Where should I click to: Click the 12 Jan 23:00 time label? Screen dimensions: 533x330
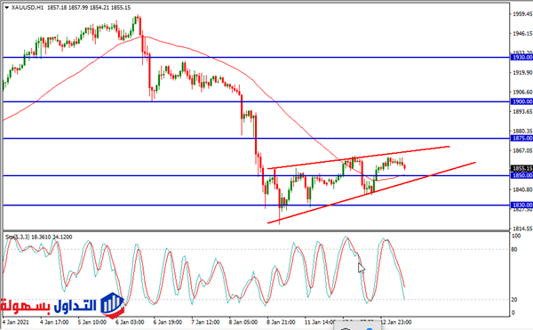pyautogui.click(x=395, y=322)
